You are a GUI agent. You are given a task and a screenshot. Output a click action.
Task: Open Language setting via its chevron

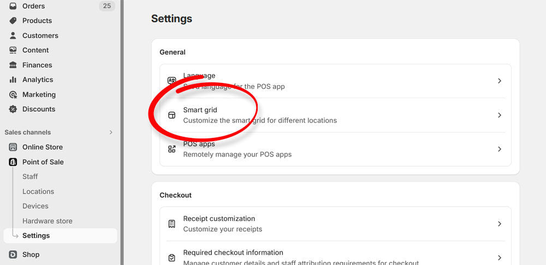(x=500, y=81)
